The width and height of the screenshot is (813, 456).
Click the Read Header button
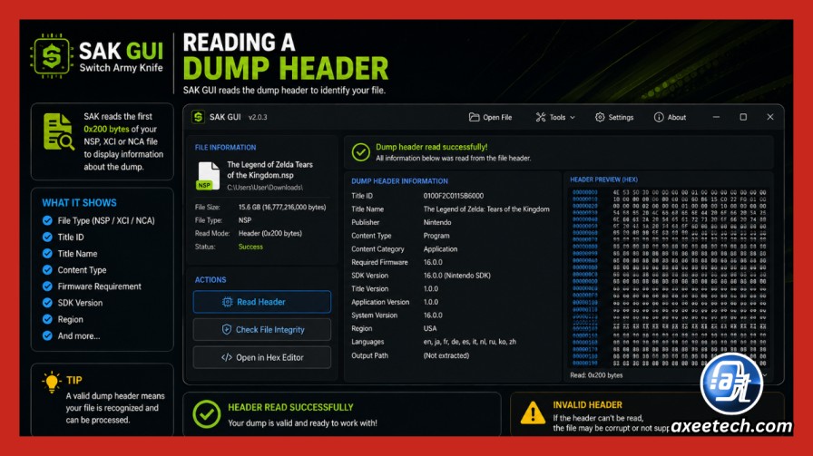pos(262,302)
